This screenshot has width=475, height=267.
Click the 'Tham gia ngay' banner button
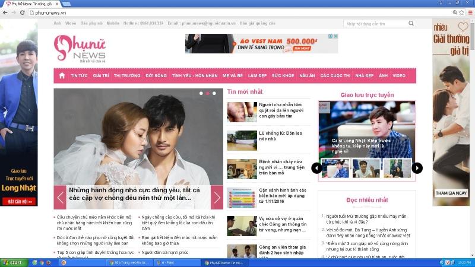click(451, 193)
